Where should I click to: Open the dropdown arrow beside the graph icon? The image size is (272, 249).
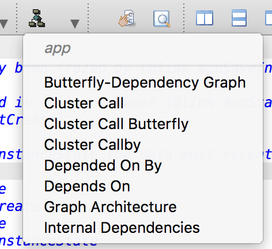point(75,24)
